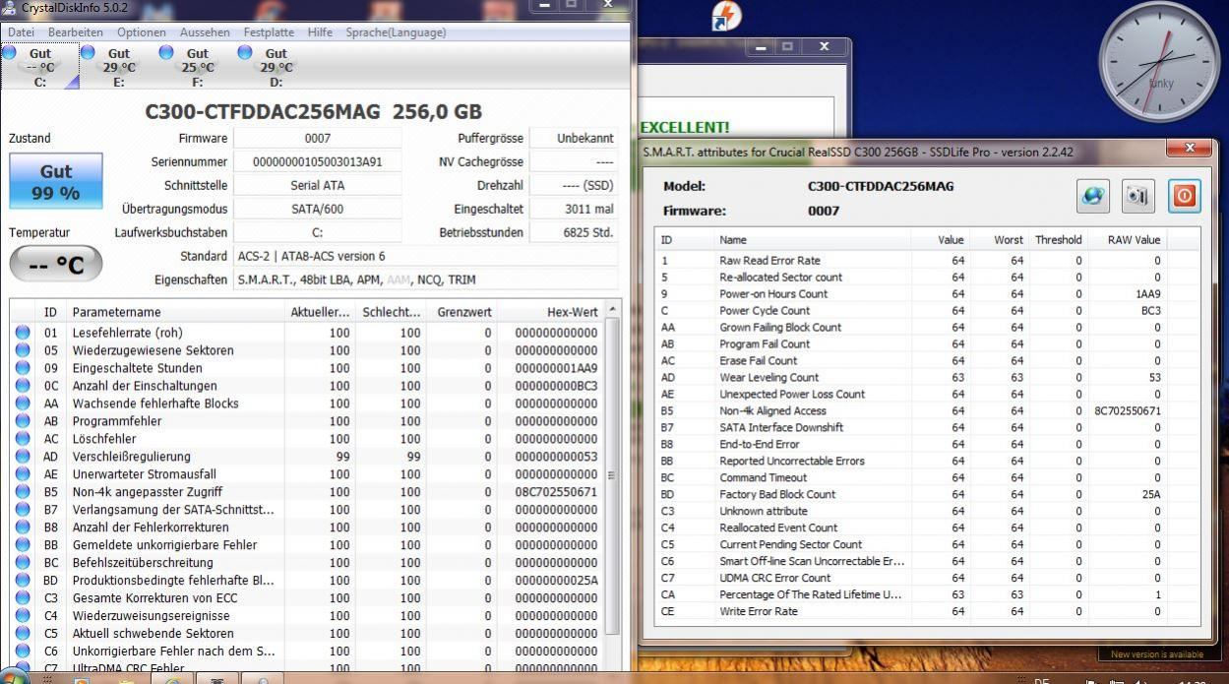Viewport: 1229px width, 684px height.
Task: Select the Raw Read Error Rate row in SSDLife
Action: pyautogui.click(x=927, y=261)
